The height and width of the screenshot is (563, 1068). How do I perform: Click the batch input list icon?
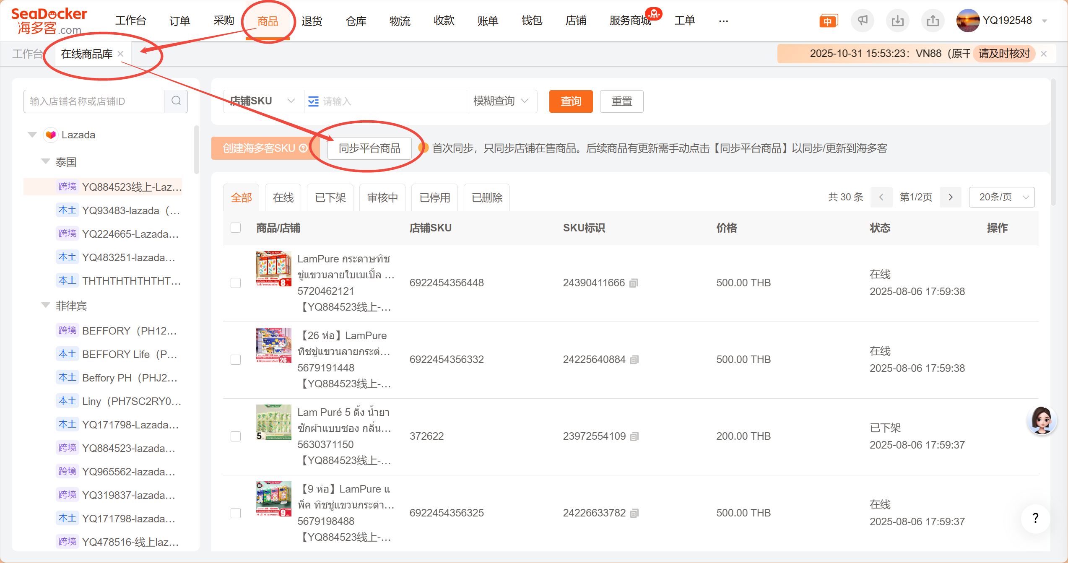click(313, 101)
